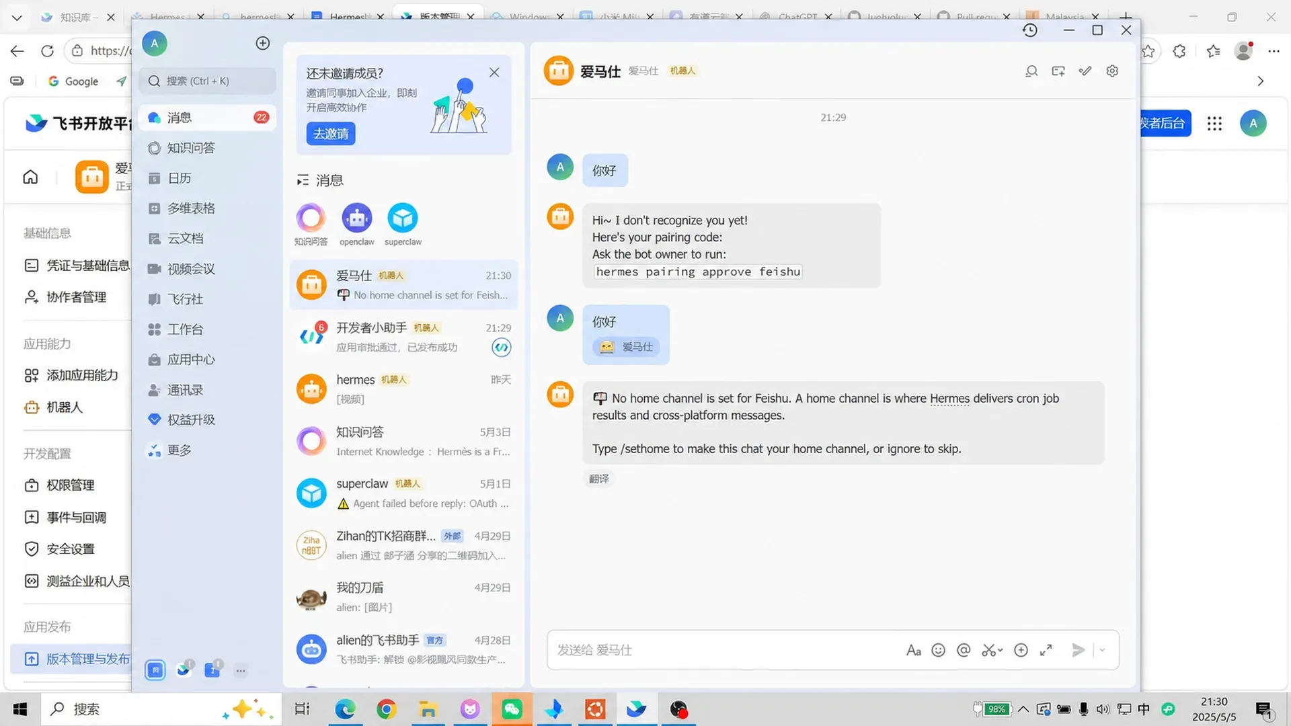The image size is (1291, 726).
Task: Open 视频会议 in sidebar
Action: (x=208, y=269)
